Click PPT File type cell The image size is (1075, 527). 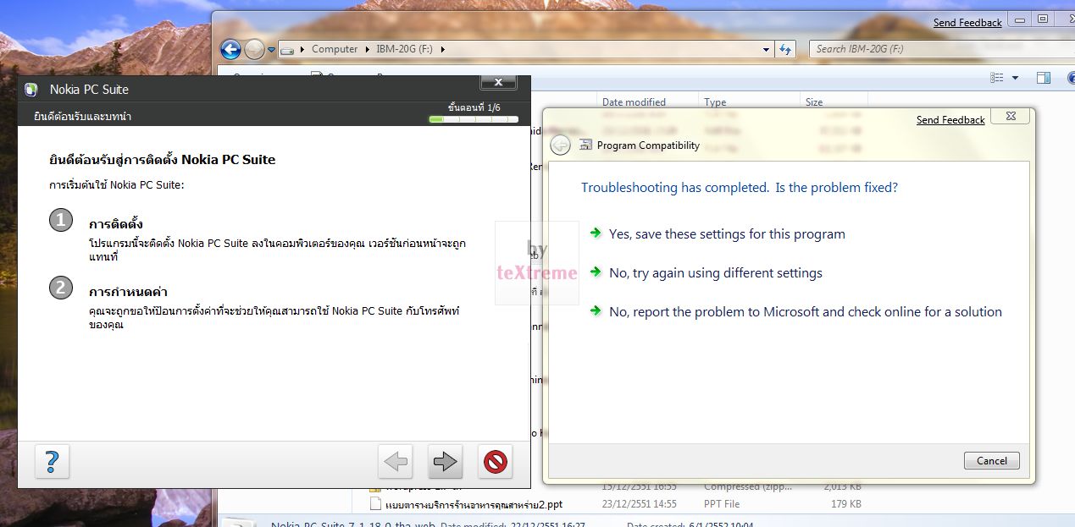coord(722,504)
